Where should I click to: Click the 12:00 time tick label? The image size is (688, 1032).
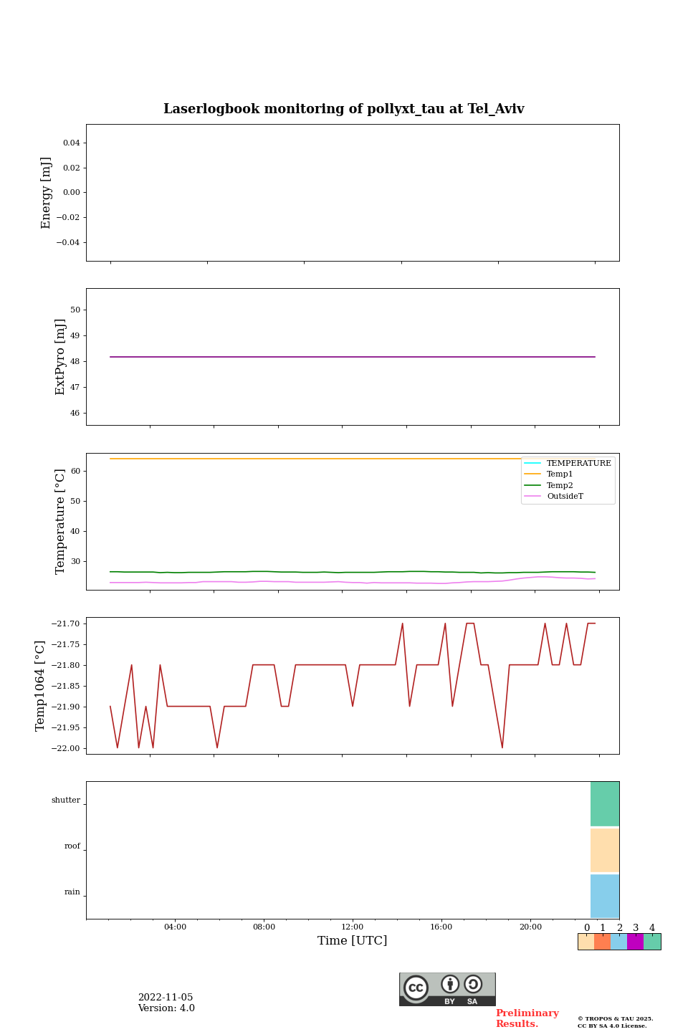pos(353,927)
